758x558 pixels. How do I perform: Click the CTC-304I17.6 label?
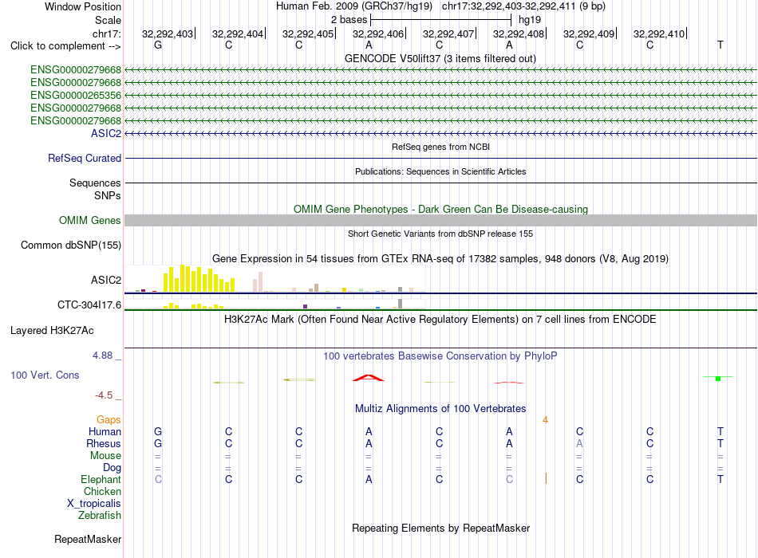tap(89, 305)
